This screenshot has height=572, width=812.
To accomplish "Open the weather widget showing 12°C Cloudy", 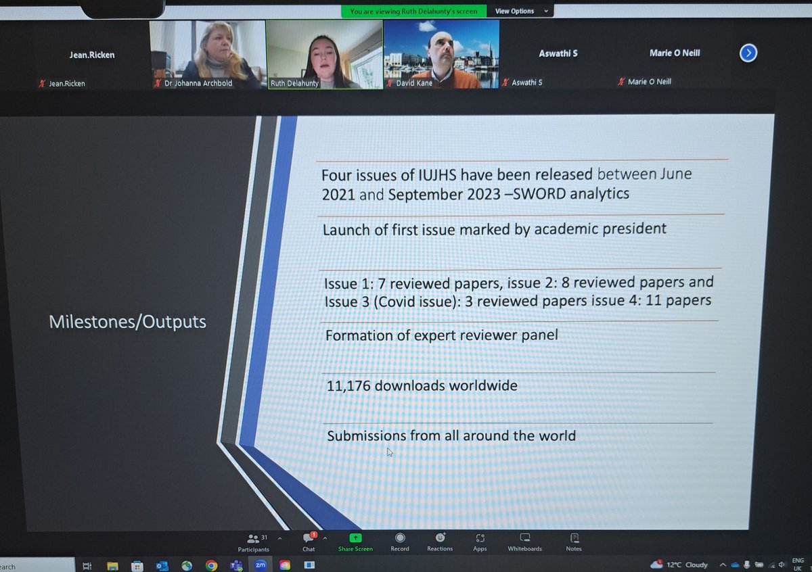I will [x=679, y=565].
